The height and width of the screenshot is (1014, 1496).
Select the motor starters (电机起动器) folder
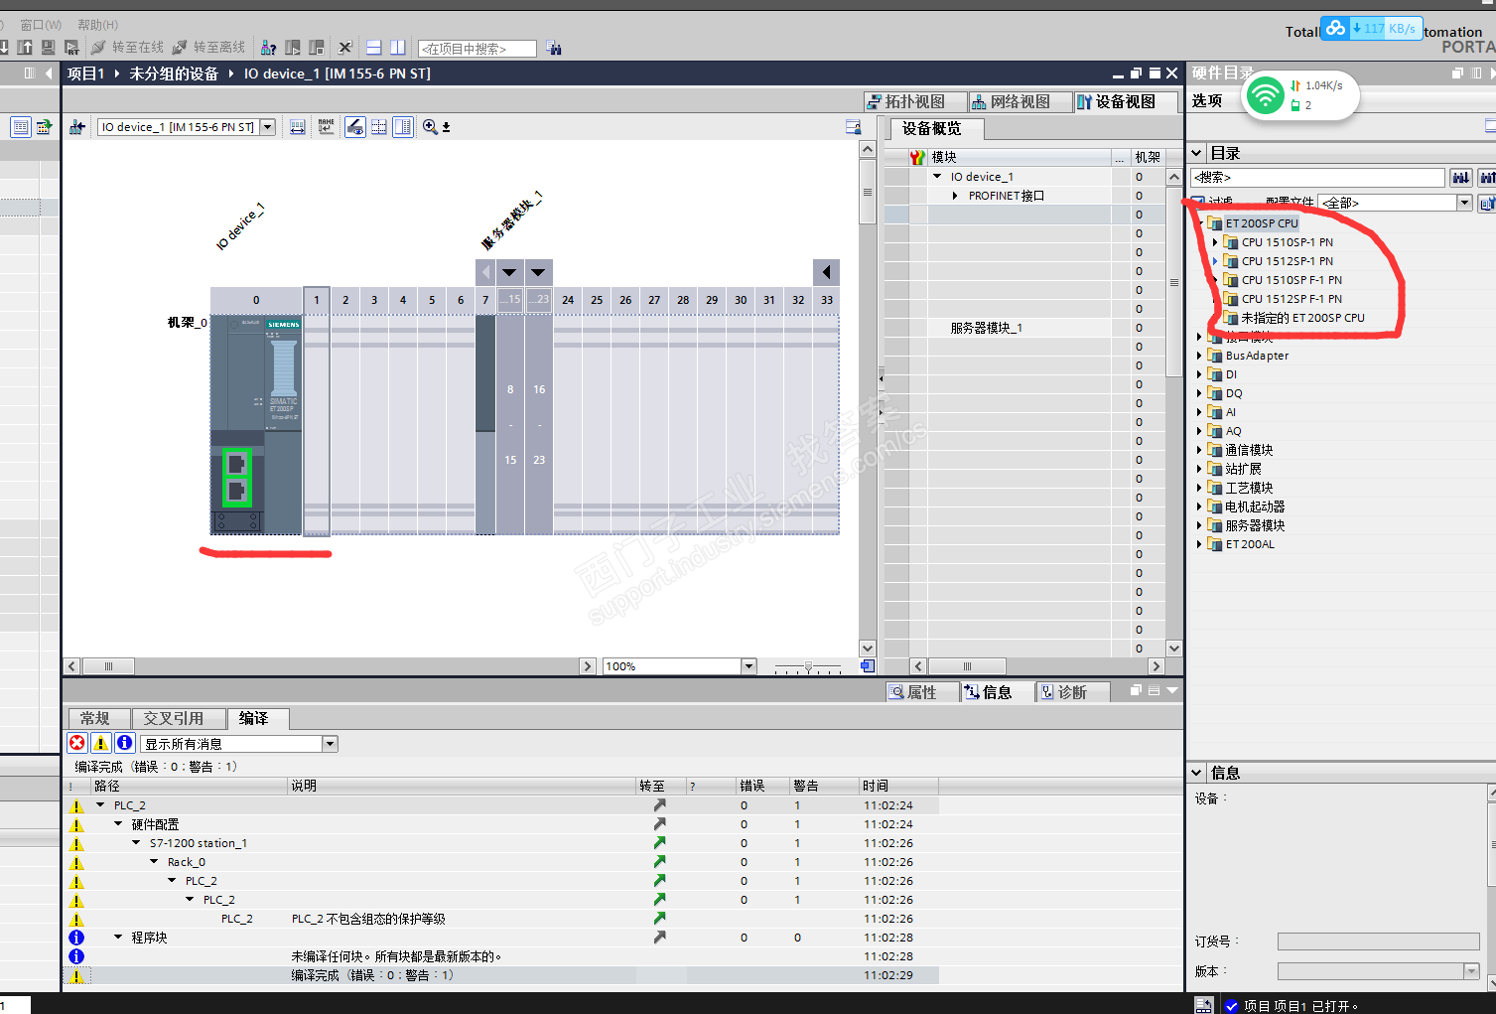click(x=1255, y=507)
